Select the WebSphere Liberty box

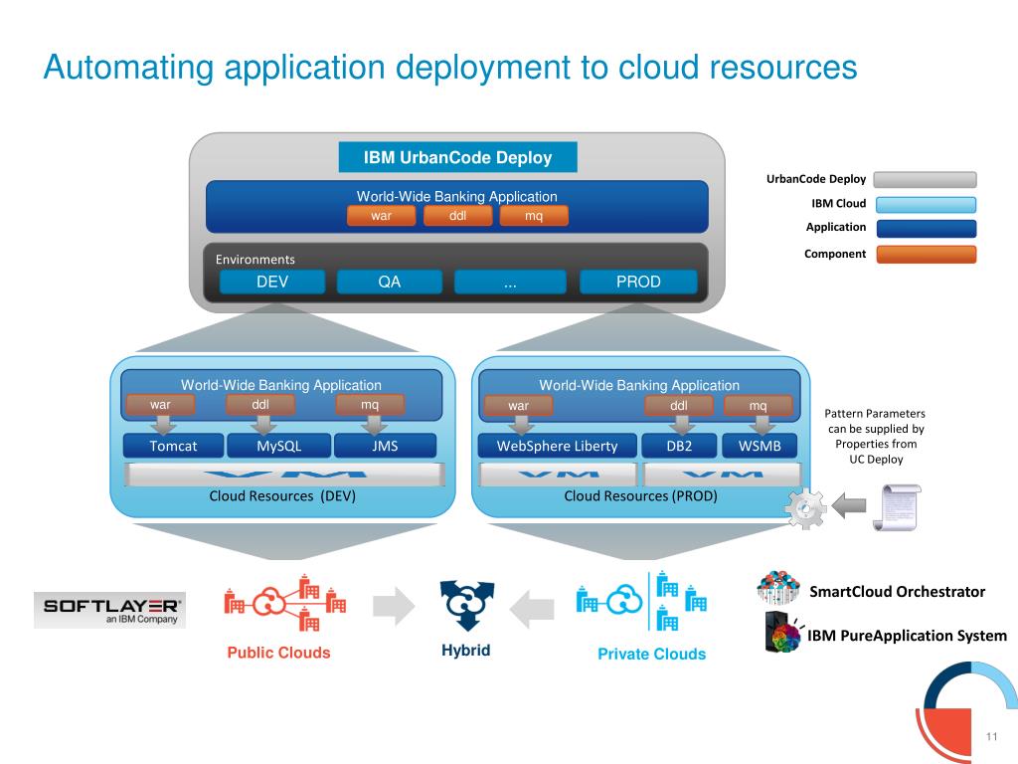pos(558,446)
